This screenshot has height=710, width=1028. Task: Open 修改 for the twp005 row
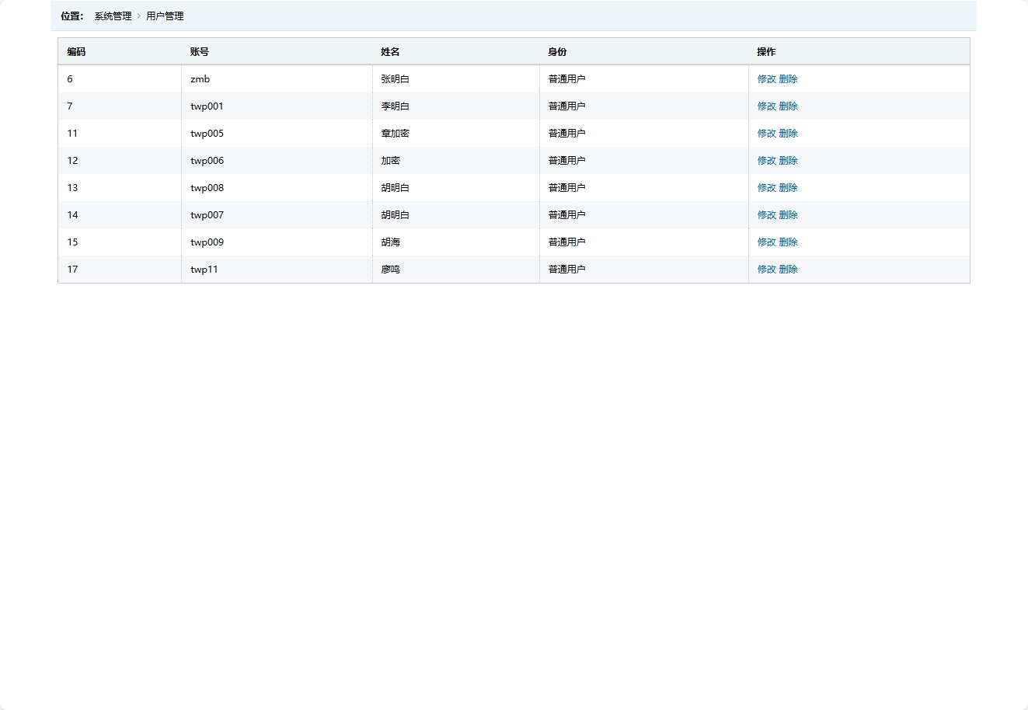click(766, 134)
